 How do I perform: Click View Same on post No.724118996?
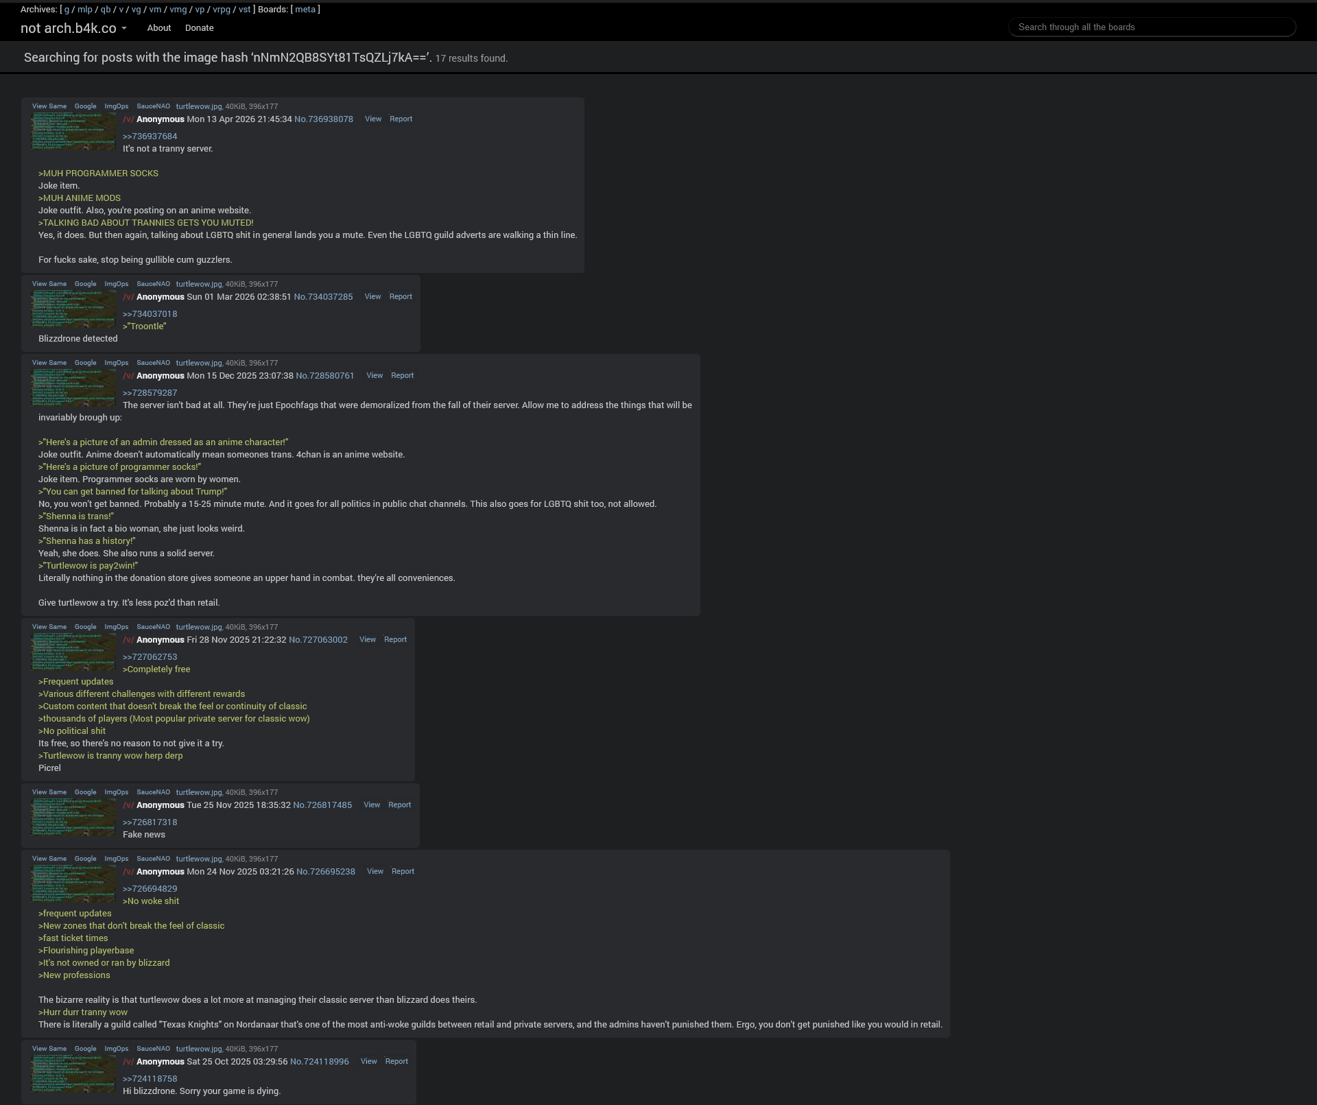49,1049
